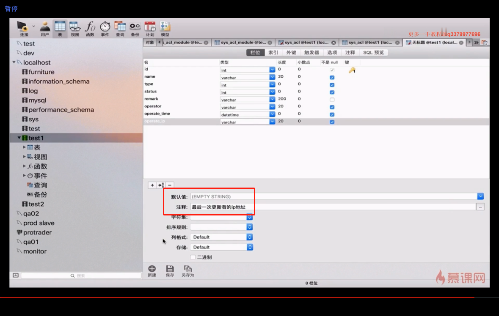
Task: Select the operate_ip field name cell
Action: pyautogui.click(x=154, y=121)
